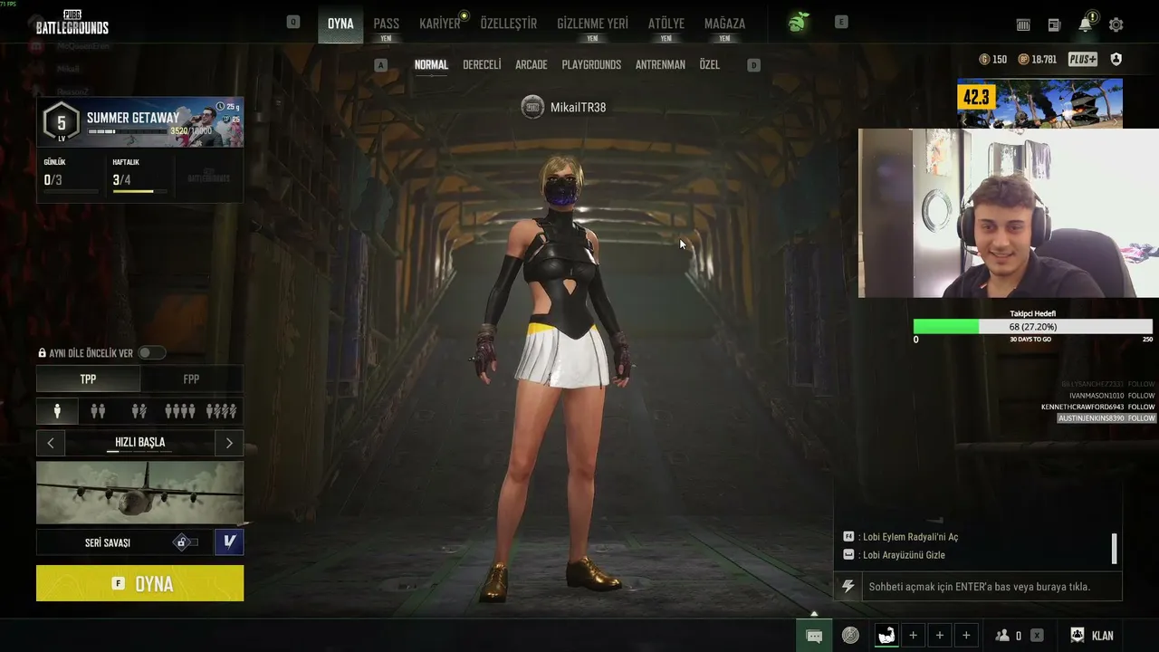Click the X key button beside friends count

pyautogui.click(x=1037, y=636)
